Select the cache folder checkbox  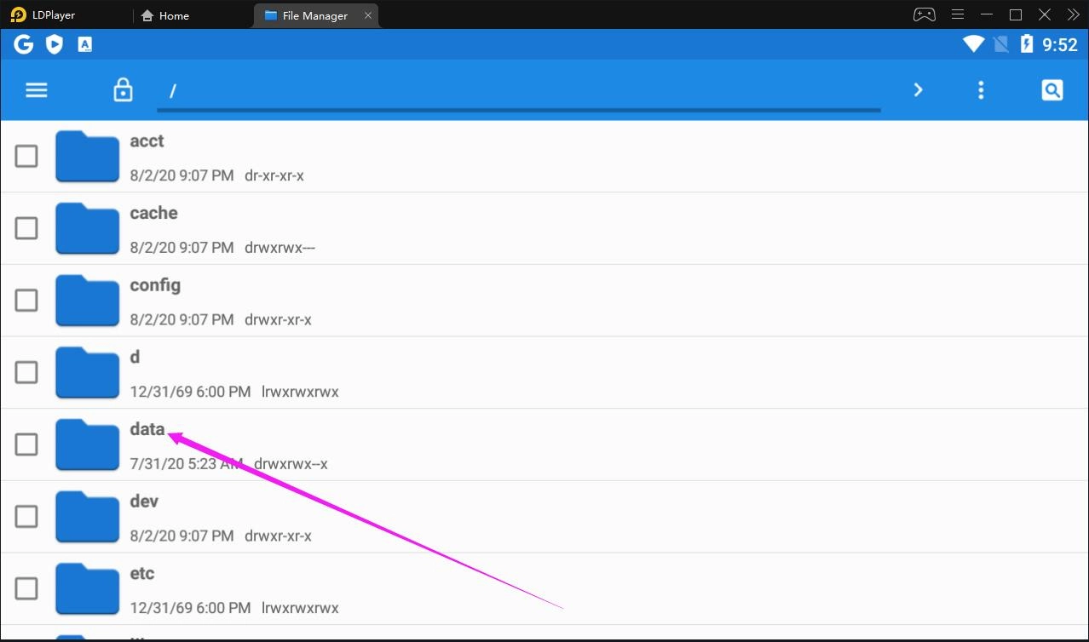[x=26, y=227]
